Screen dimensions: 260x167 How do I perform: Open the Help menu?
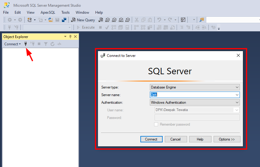[x=99, y=12]
